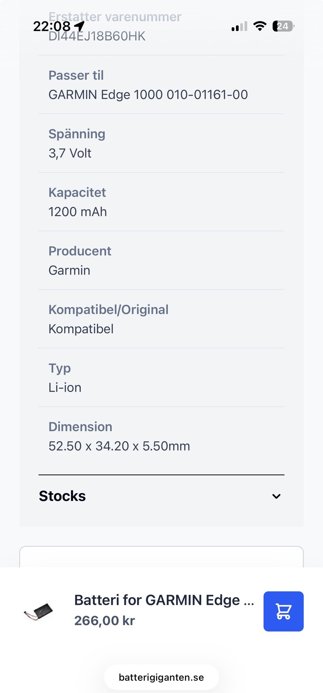This screenshot has height=693, width=323.
Task: Tap the battery level indicator
Action: (x=283, y=26)
